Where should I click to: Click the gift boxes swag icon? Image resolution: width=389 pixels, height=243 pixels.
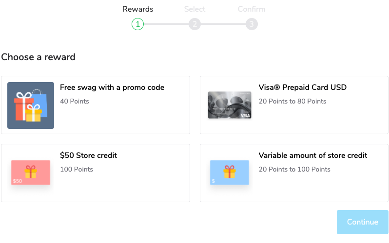(31, 105)
